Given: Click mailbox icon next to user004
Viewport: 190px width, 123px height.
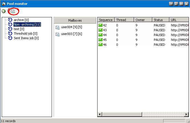Looking at the screenshot, I should (x=58, y=27).
